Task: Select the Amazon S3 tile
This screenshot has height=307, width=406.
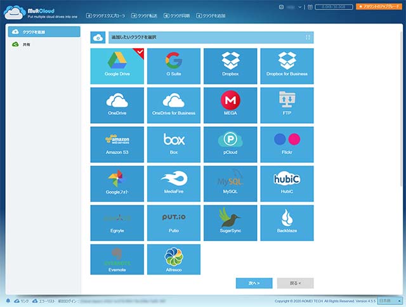Action: pos(117,145)
